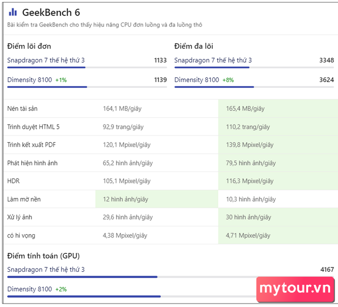Click the +8% badge

tap(228, 80)
